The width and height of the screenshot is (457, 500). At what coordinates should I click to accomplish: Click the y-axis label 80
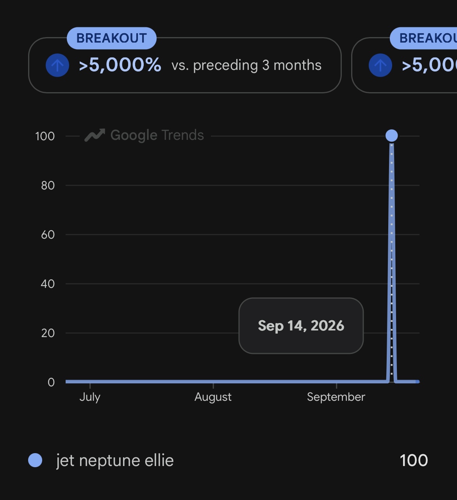(x=48, y=186)
